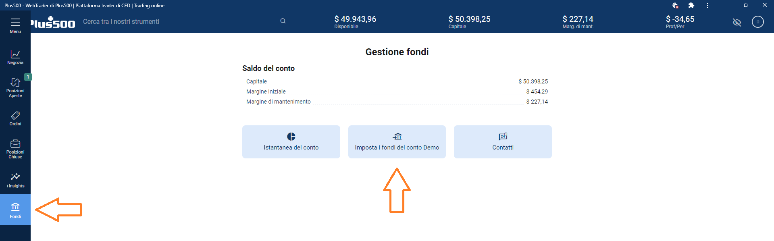This screenshot has width=774, height=241.
Task: Click the Margine iniziale row label
Action: pos(266,91)
